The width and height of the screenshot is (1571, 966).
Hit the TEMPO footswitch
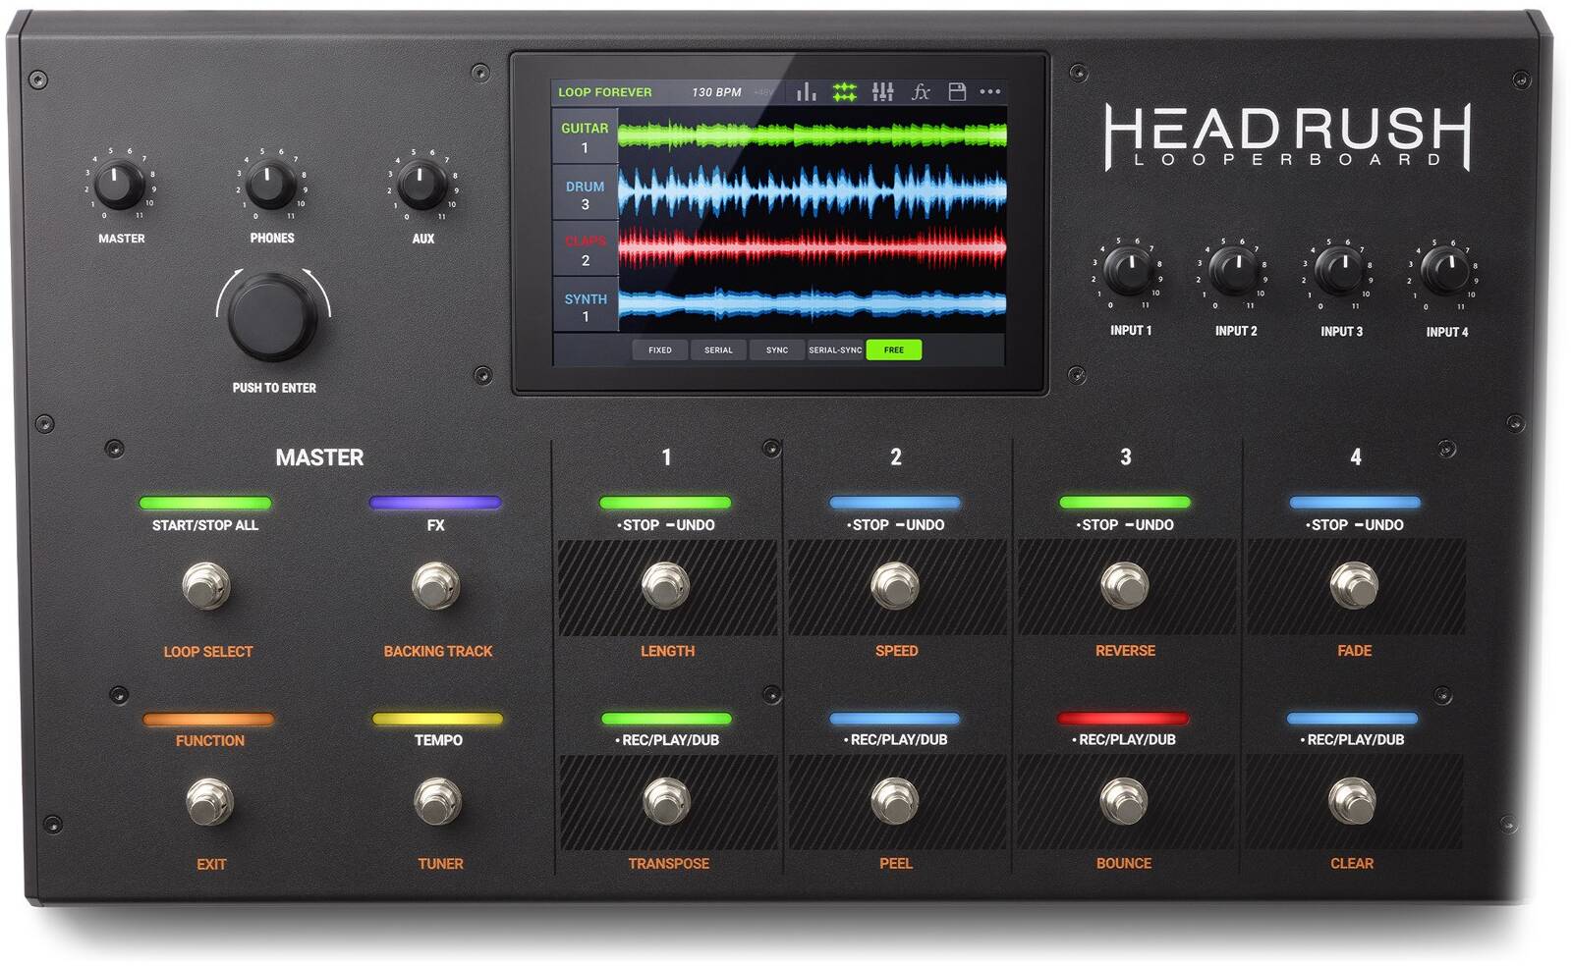pyautogui.click(x=438, y=801)
